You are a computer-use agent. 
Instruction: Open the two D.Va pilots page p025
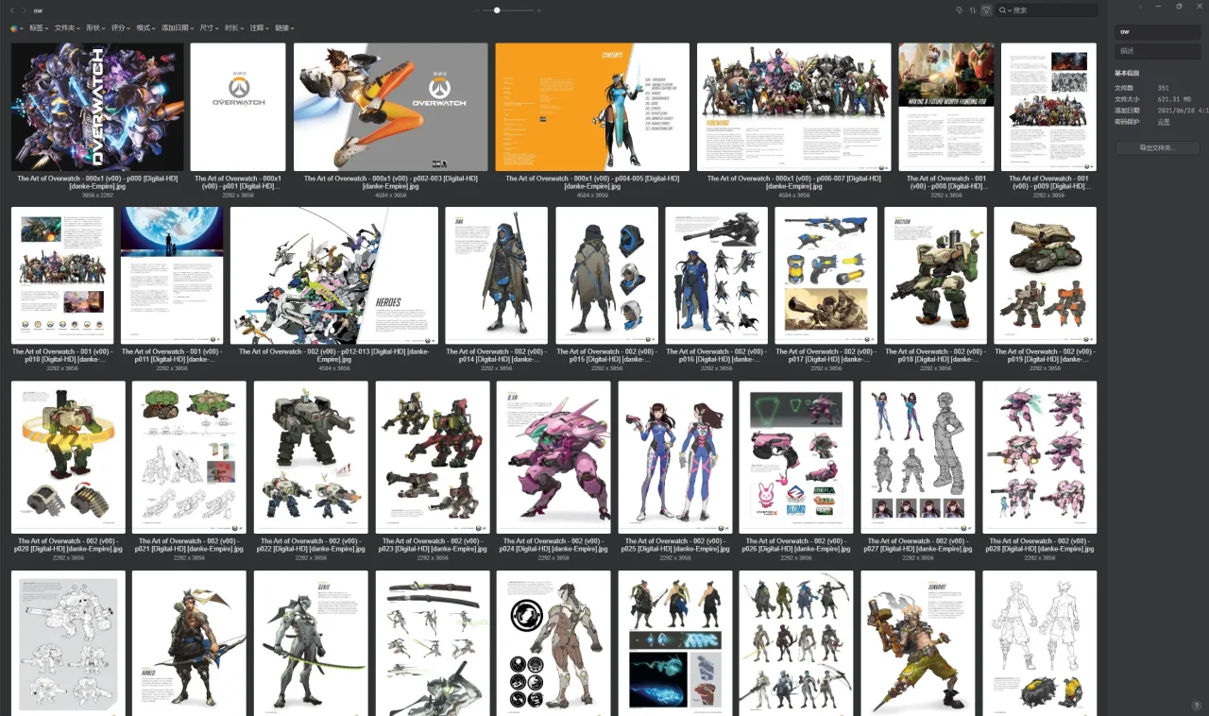(675, 457)
